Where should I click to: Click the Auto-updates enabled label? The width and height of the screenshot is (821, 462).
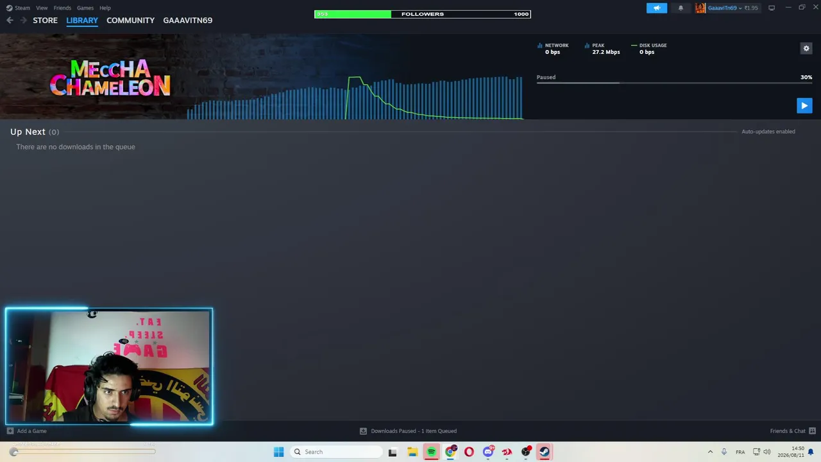coord(768,132)
